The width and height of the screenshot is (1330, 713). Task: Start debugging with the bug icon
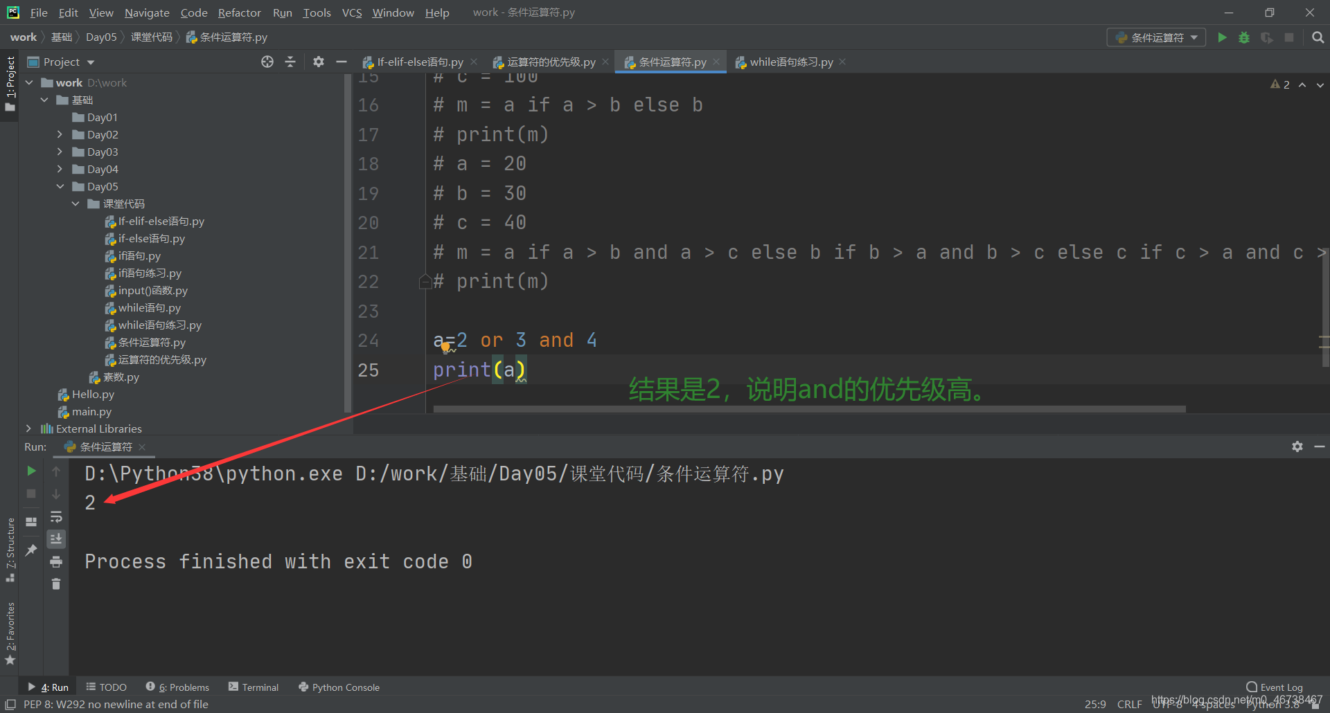pos(1244,37)
